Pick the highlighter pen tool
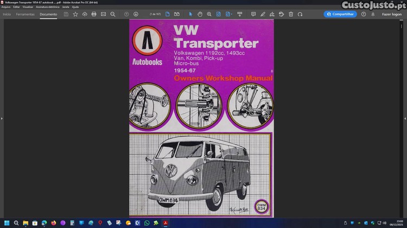The image size is (407, 228). [263, 14]
